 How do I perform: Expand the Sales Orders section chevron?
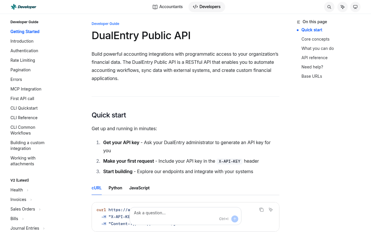point(40,209)
